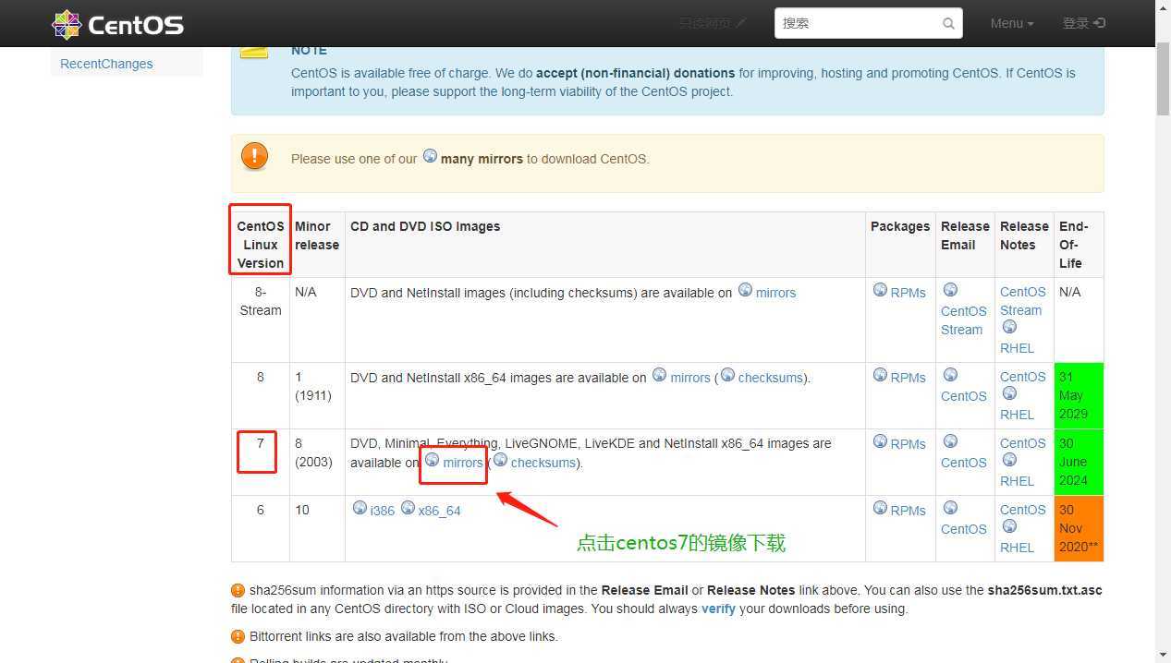1171x663 pixels.
Task: Click globe icon before CentOS 7 RPMs
Action: 880,441
